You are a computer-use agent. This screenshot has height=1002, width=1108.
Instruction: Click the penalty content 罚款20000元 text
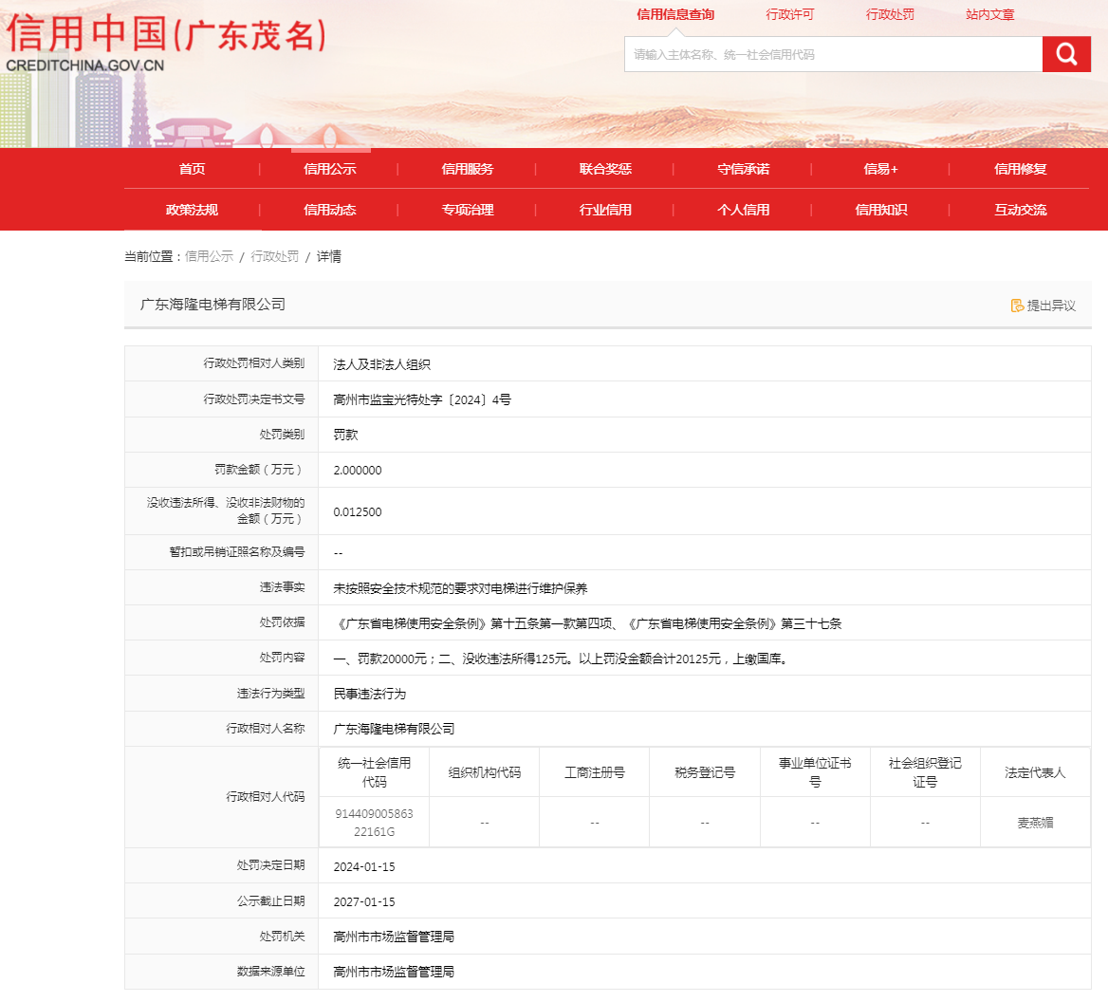pyautogui.click(x=561, y=659)
